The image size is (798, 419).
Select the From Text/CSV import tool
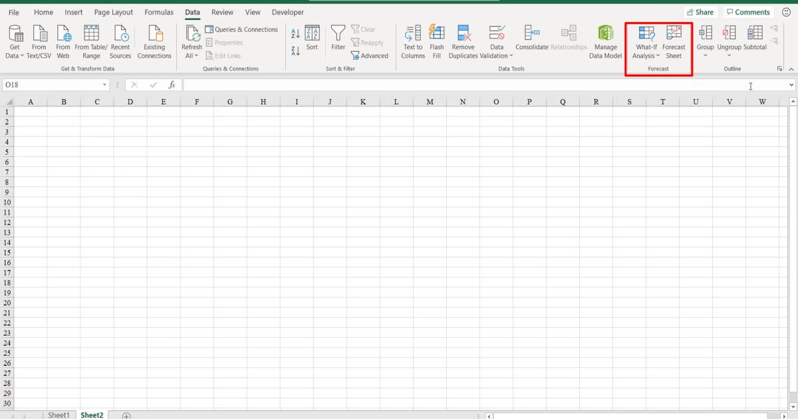(x=39, y=41)
